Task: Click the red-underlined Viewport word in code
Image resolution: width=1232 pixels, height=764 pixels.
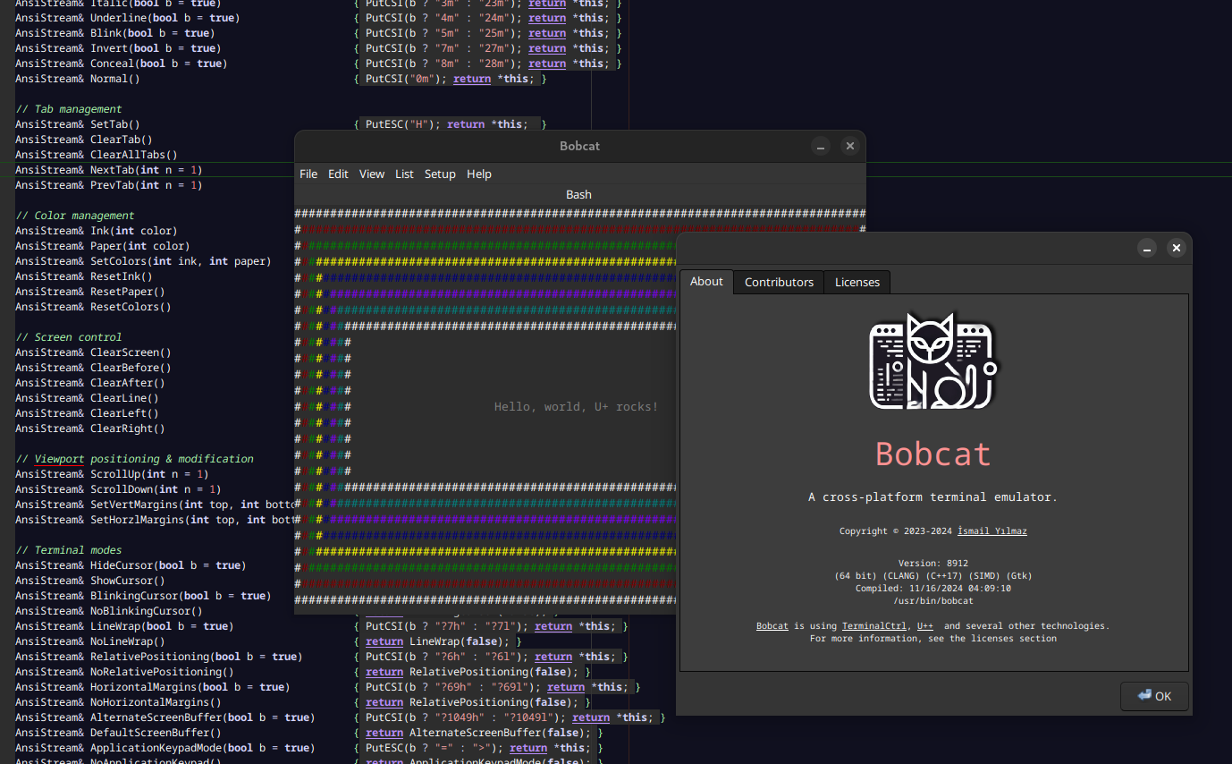Action: click(59, 459)
